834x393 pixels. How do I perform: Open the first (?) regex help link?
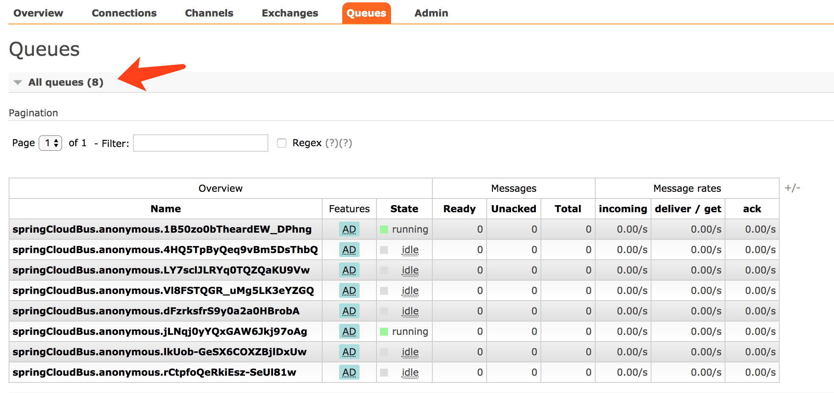tap(332, 143)
